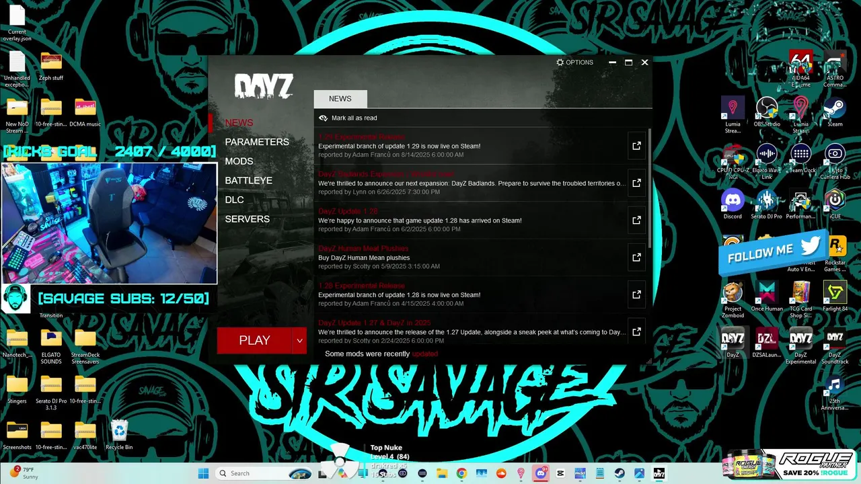Select the DCMA music folder
The width and height of the screenshot is (861, 484).
85,112
